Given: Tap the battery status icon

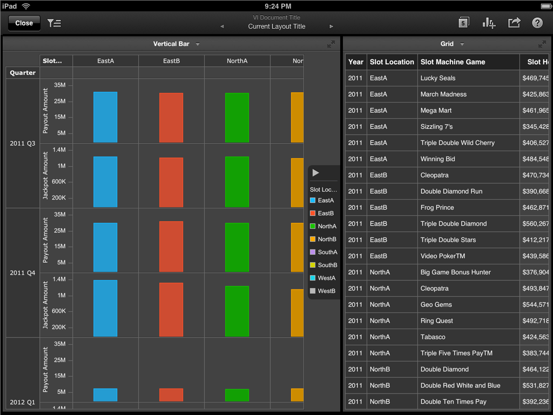Looking at the screenshot, I should click(x=546, y=6).
